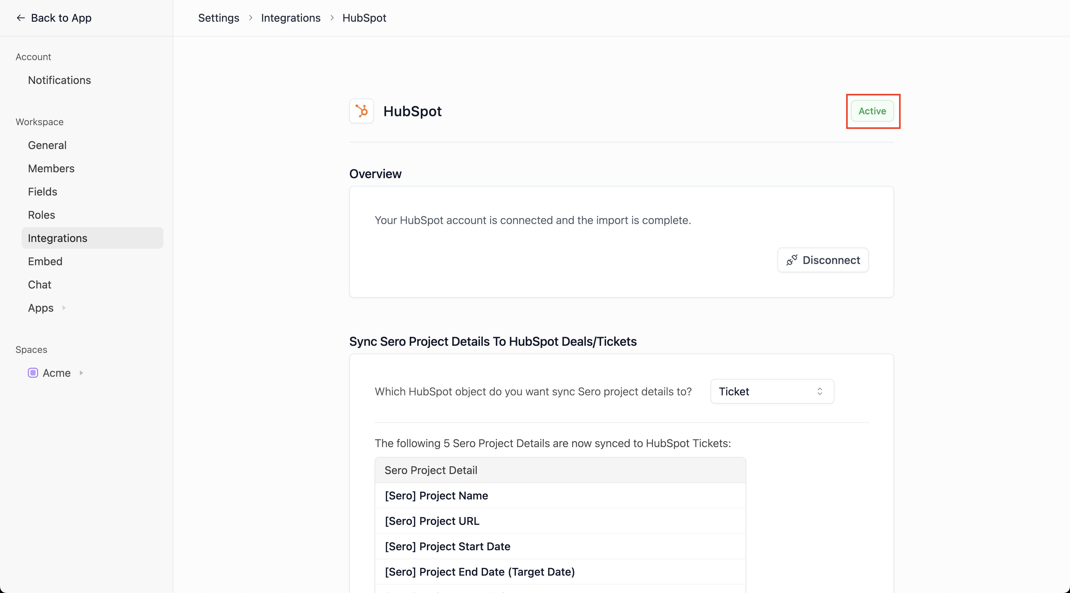Click the Integrations breadcrumb link
The width and height of the screenshot is (1070, 593).
click(290, 18)
